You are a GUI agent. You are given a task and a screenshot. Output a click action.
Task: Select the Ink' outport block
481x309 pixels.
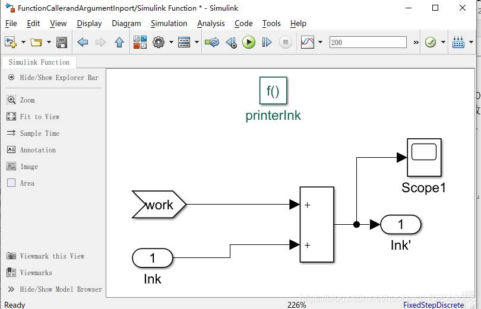401,224
